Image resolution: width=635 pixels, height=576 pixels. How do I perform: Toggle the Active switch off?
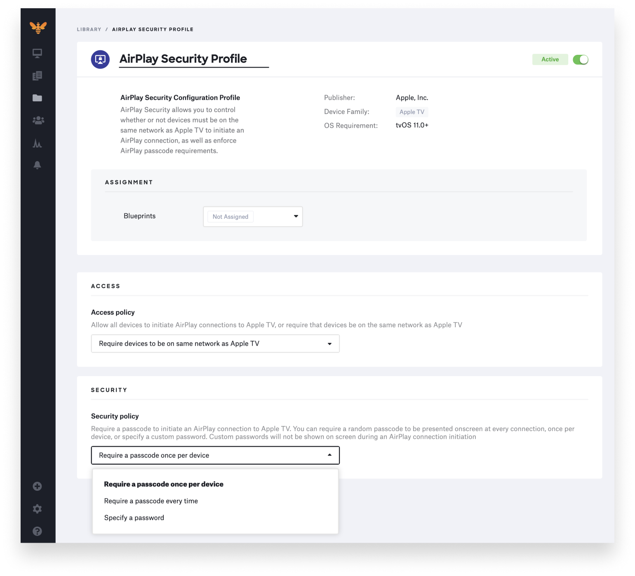tap(580, 59)
